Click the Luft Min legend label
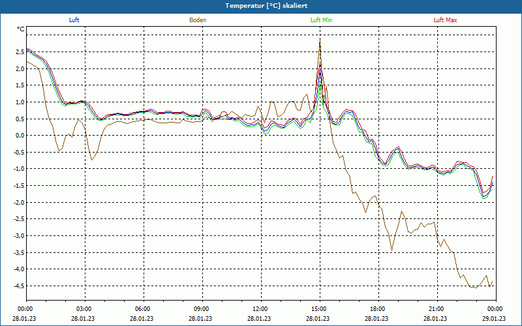 (x=321, y=20)
